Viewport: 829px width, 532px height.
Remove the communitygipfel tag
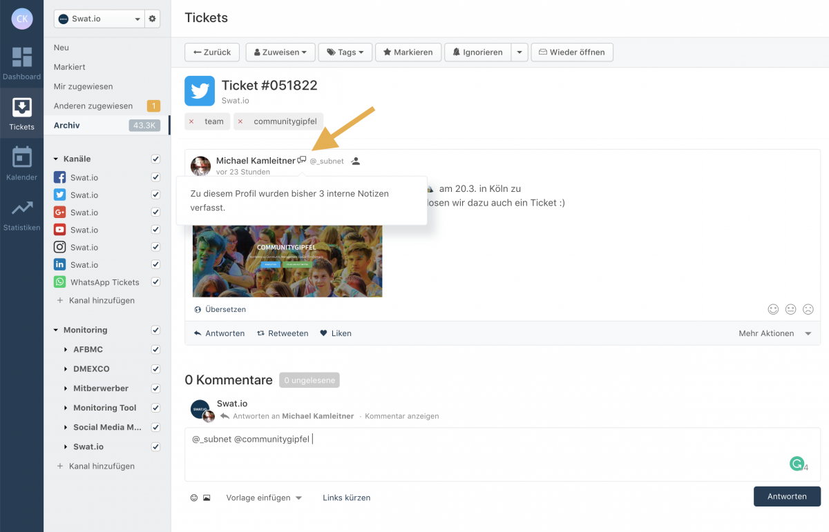pyautogui.click(x=240, y=121)
